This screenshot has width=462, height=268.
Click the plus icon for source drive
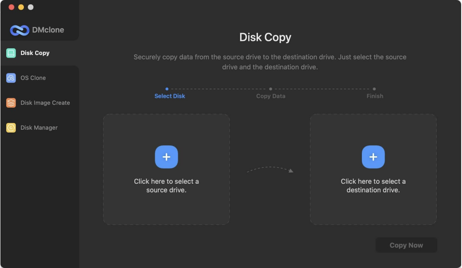tap(166, 157)
